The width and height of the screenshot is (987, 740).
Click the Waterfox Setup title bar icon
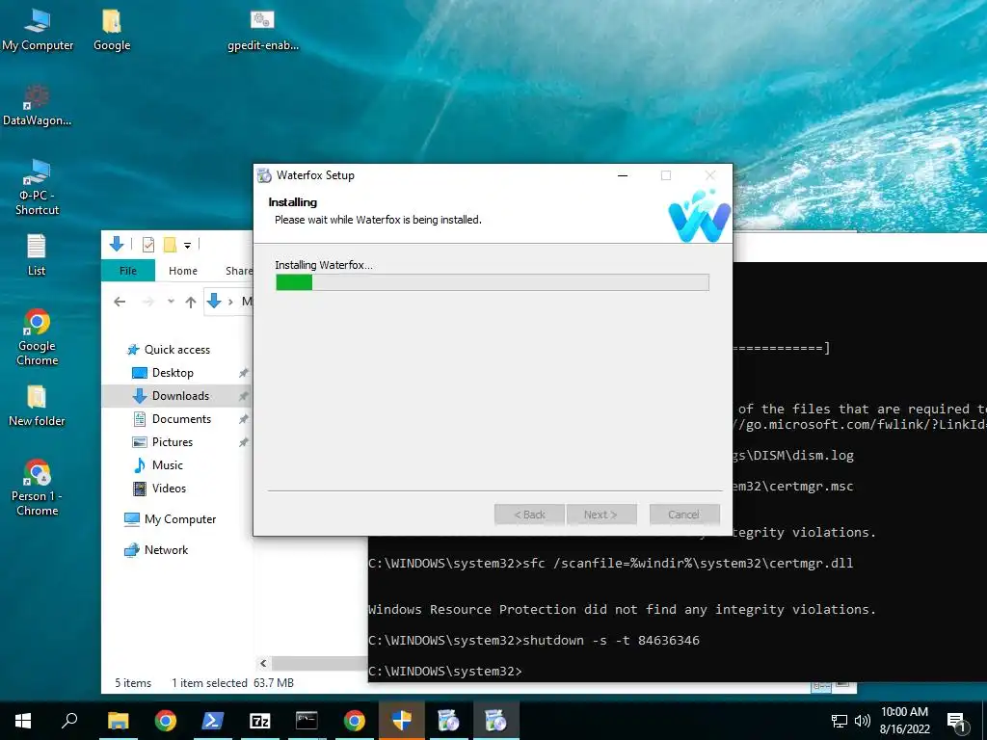(x=264, y=175)
